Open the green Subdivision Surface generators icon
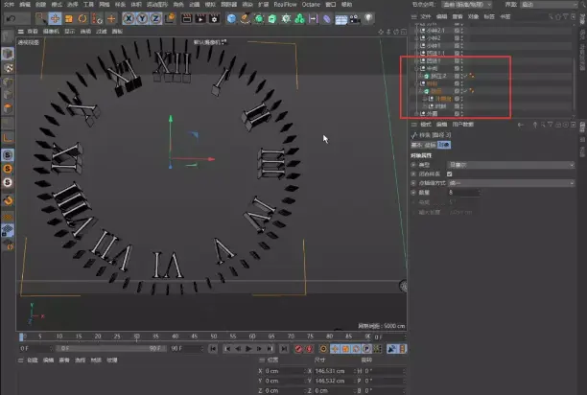 [x=259, y=18]
